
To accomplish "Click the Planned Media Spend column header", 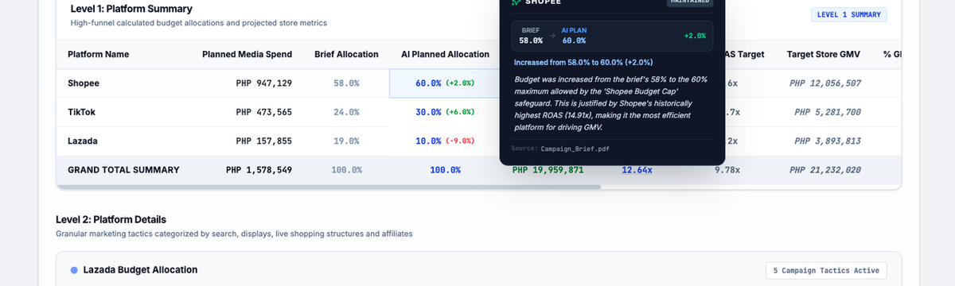I will click(247, 55).
